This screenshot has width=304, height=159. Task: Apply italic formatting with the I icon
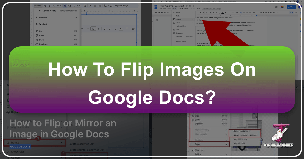tap(110, 29)
